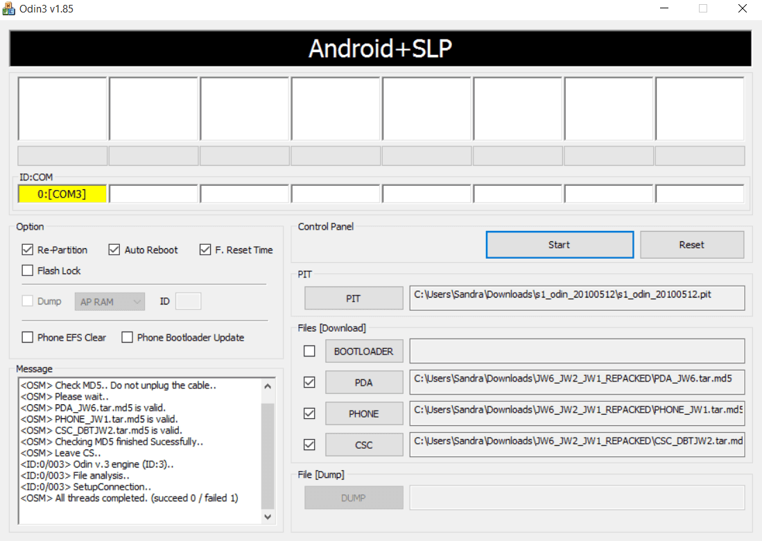Click 'Checking MD5 finished Sucessfully' line
This screenshot has width=762, height=541.
pyautogui.click(x=112, y=442)
